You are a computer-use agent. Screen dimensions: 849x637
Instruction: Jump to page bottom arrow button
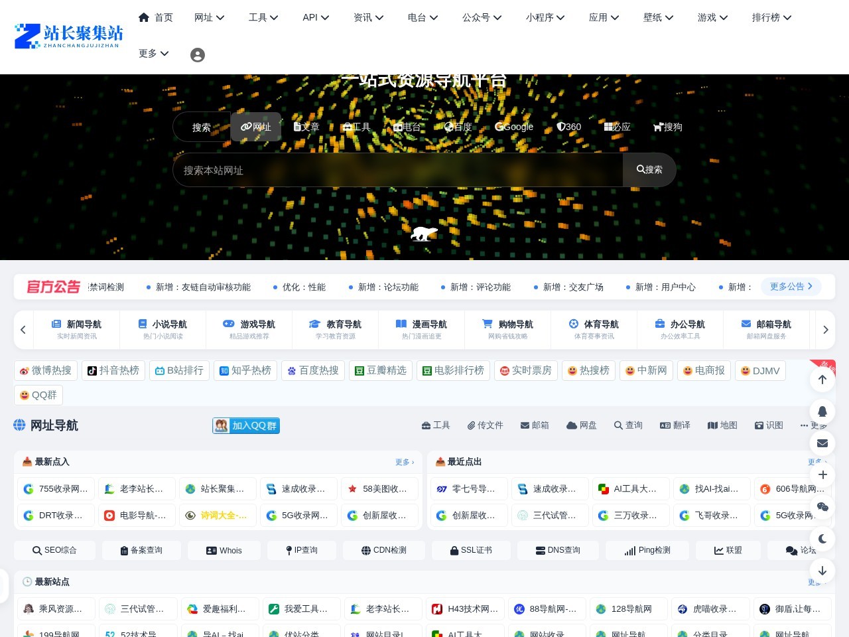[822, 571]
